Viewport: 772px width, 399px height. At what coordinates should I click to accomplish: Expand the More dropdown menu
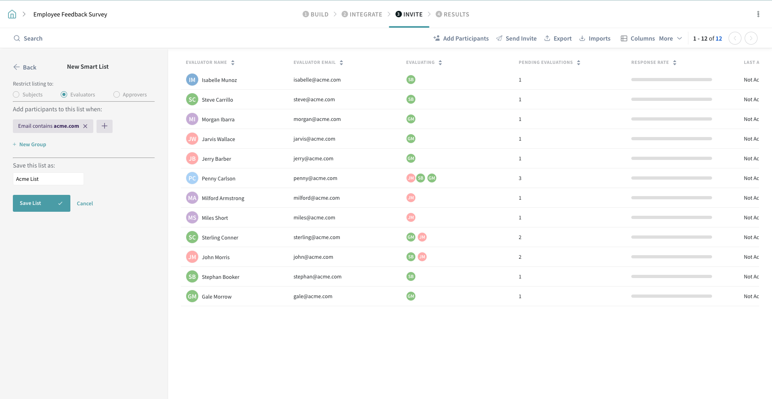670,39
